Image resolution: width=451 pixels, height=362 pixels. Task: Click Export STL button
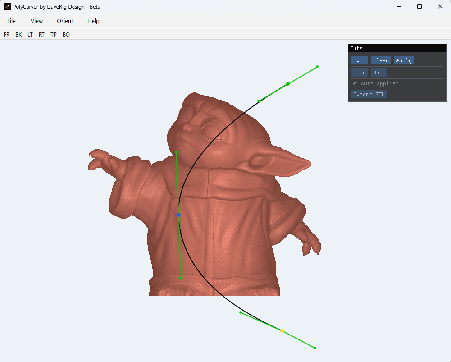(369, 94)
